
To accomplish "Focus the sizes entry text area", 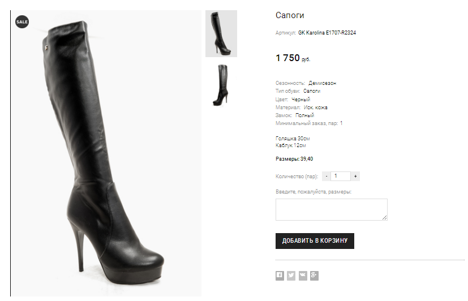I will click(x=331, y=209).
